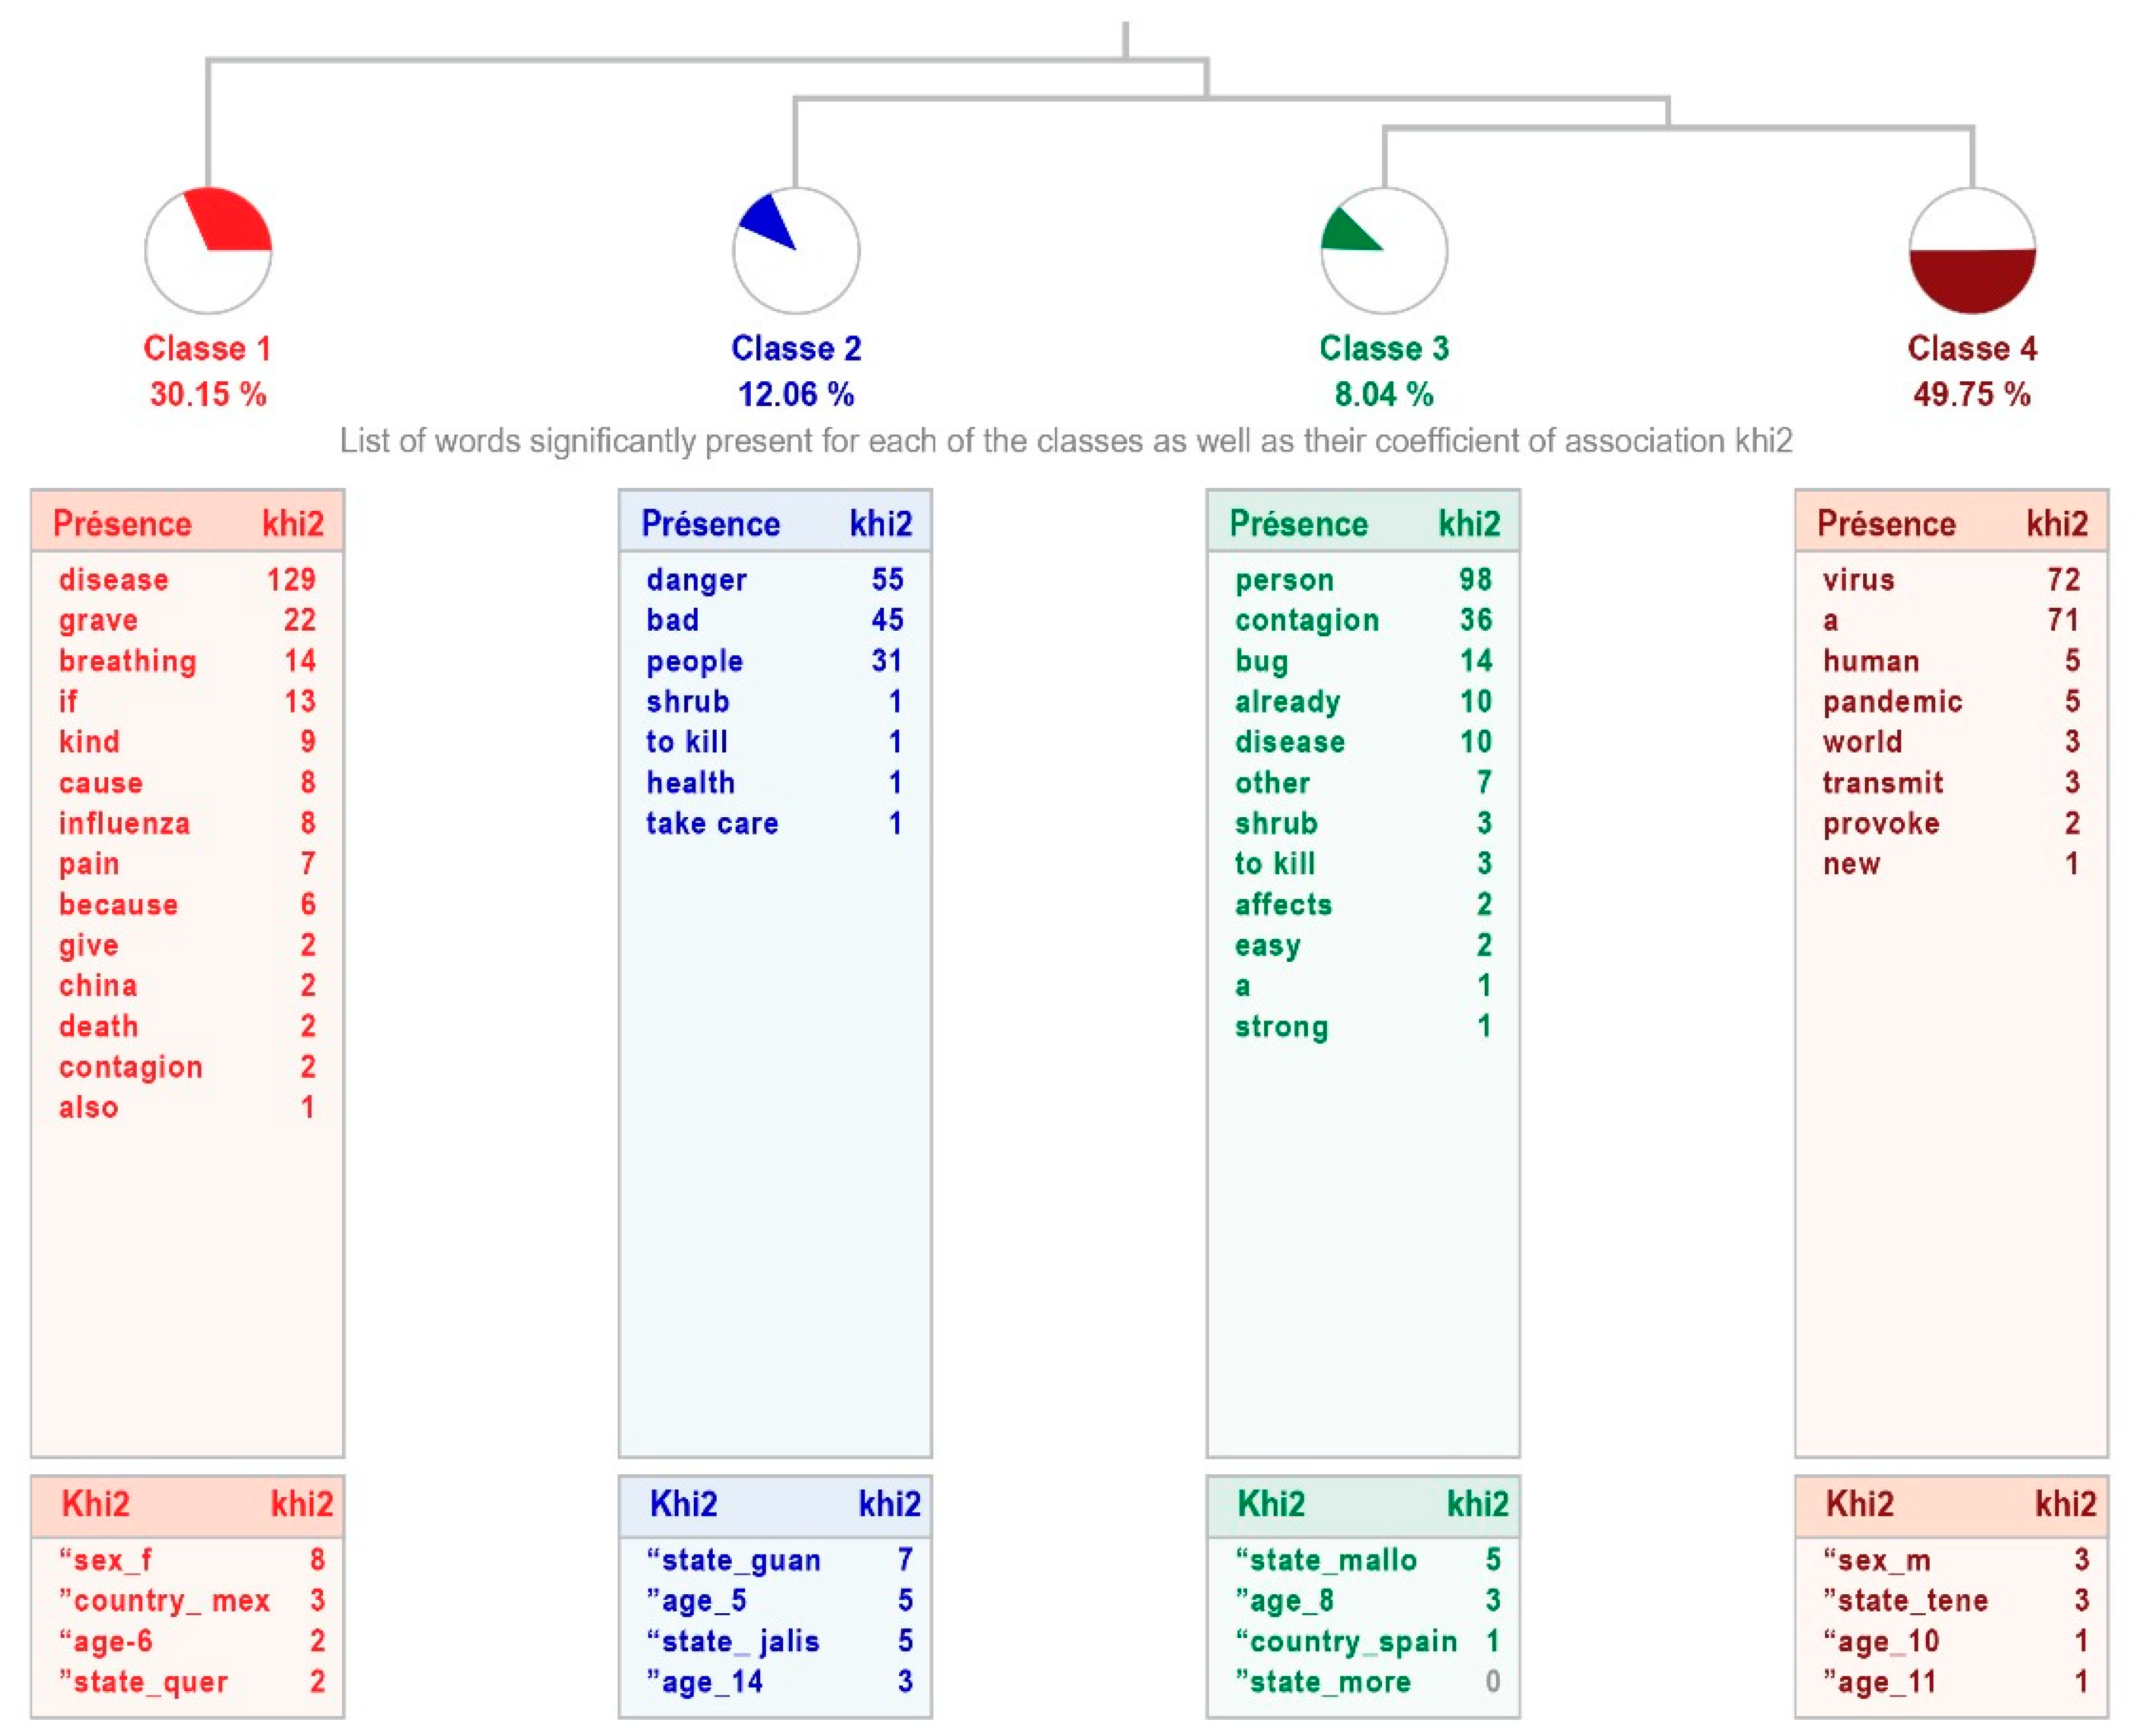Click the word 'pandemic' in Classe 4 list

click(x=1892, y=702)
